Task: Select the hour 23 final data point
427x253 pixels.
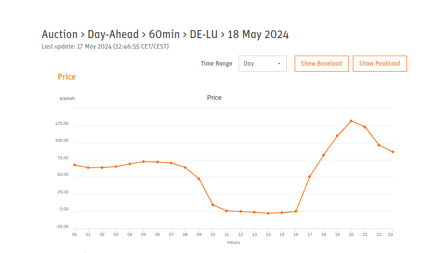Action: 393,152
